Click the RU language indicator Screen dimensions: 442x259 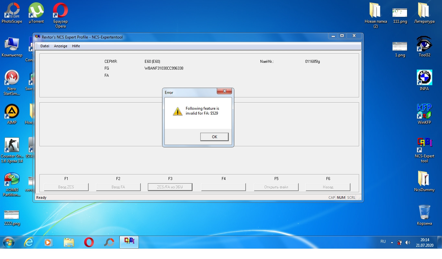(x=383, y=242)
